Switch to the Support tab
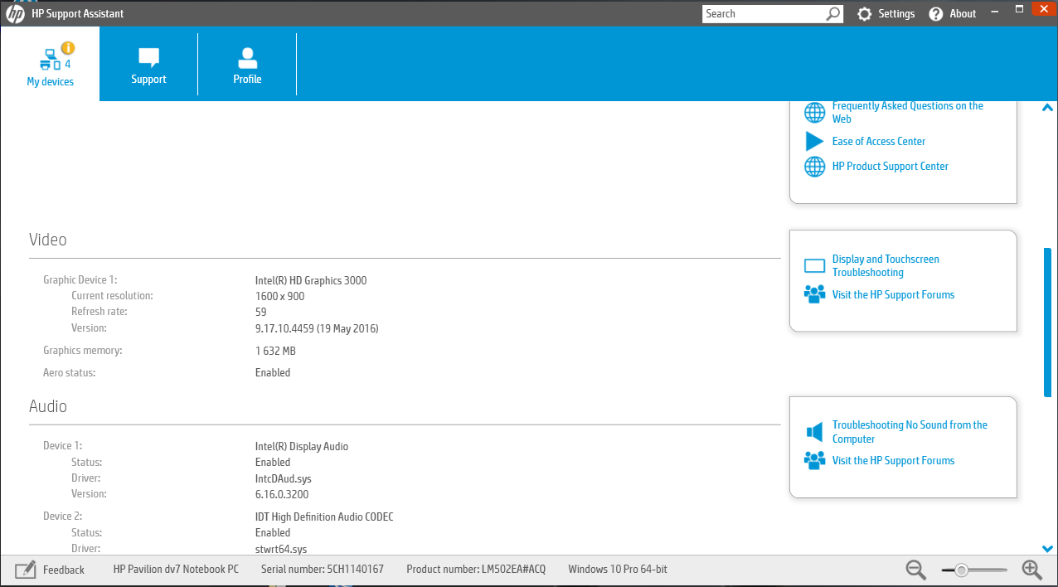Image resolution: width=1058 pixels, height=587 pixels. (x=148, y=65)
